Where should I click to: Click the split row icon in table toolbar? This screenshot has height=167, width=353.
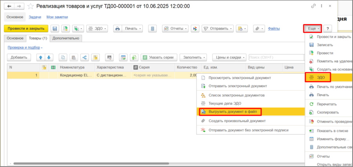pyautogui.click(x=85, y=57)
